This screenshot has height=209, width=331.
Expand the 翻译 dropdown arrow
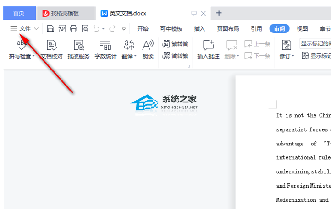coord(135,56)
